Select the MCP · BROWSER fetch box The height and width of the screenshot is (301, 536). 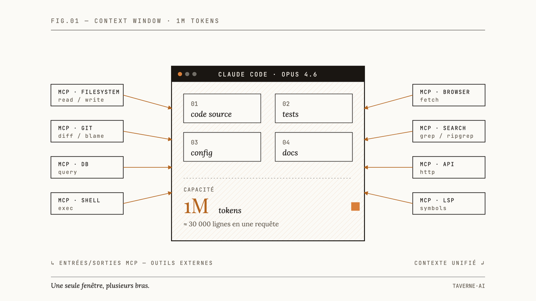point(449,95)
